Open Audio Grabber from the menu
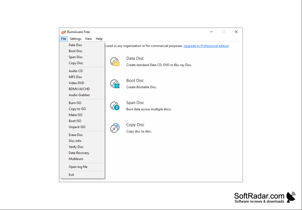The image size is (302, 210). coord(82,95)
